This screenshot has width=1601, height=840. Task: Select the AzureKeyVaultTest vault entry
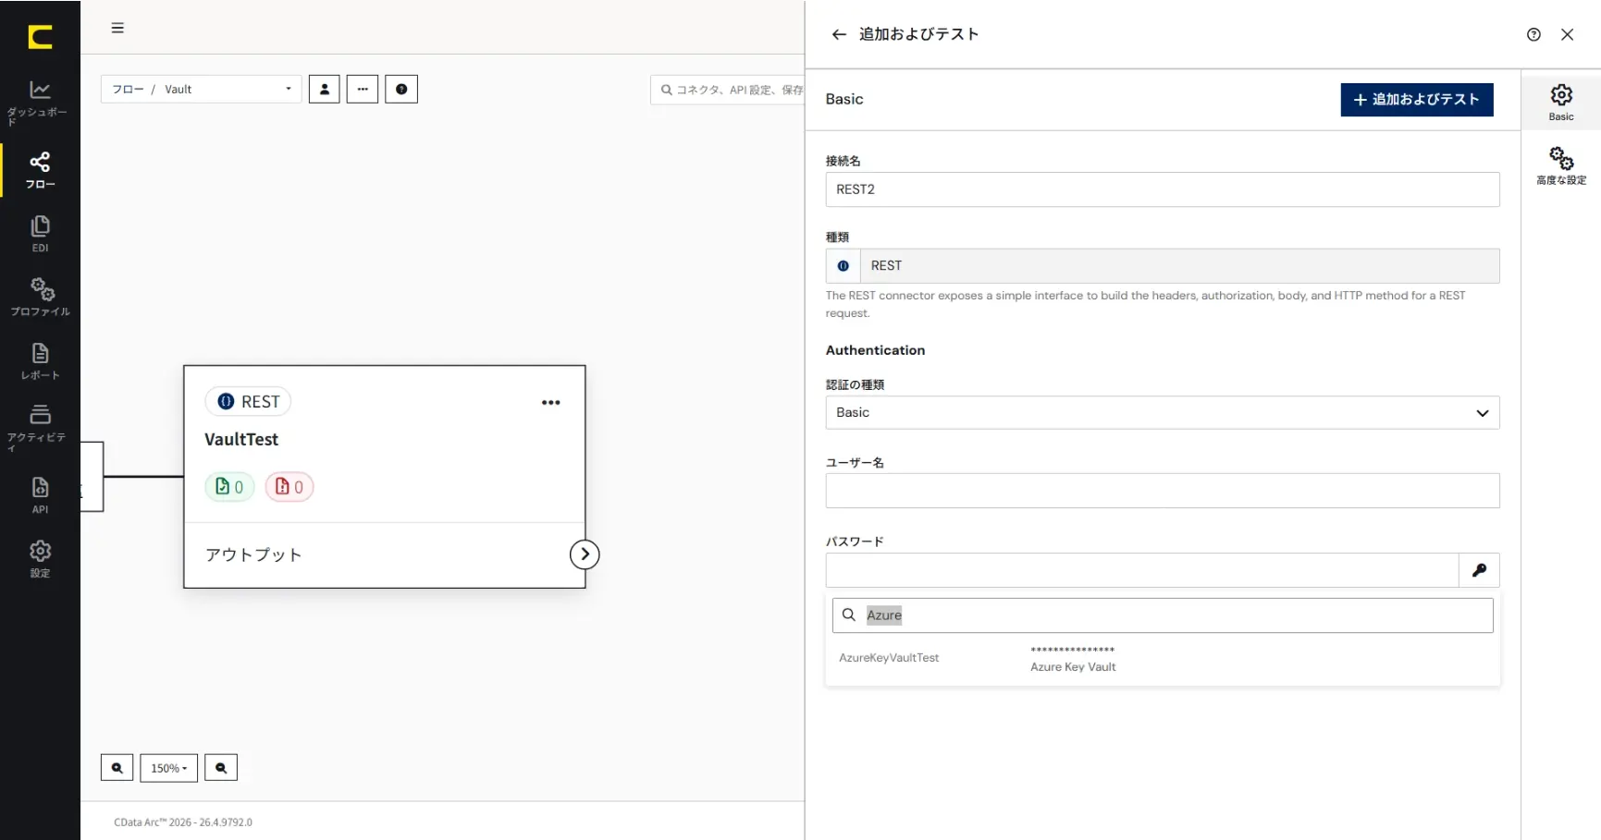1163,658
